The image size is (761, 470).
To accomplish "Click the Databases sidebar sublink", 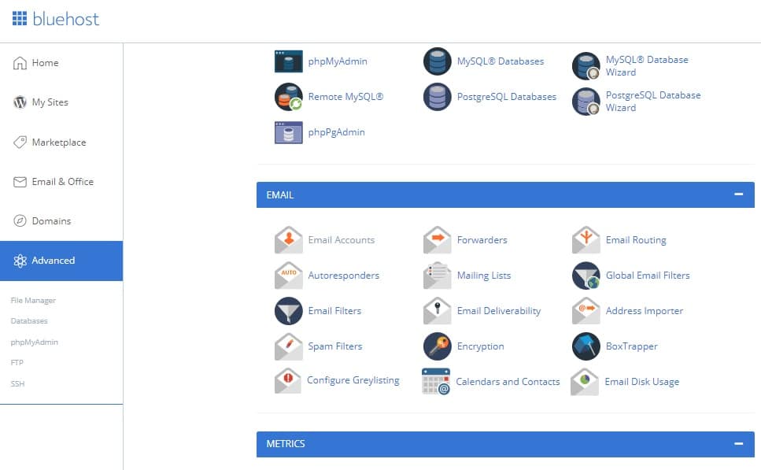I will pos(29,321).
